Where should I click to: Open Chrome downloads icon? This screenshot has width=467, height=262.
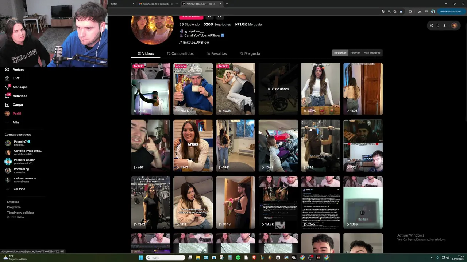tap(420, 12)
